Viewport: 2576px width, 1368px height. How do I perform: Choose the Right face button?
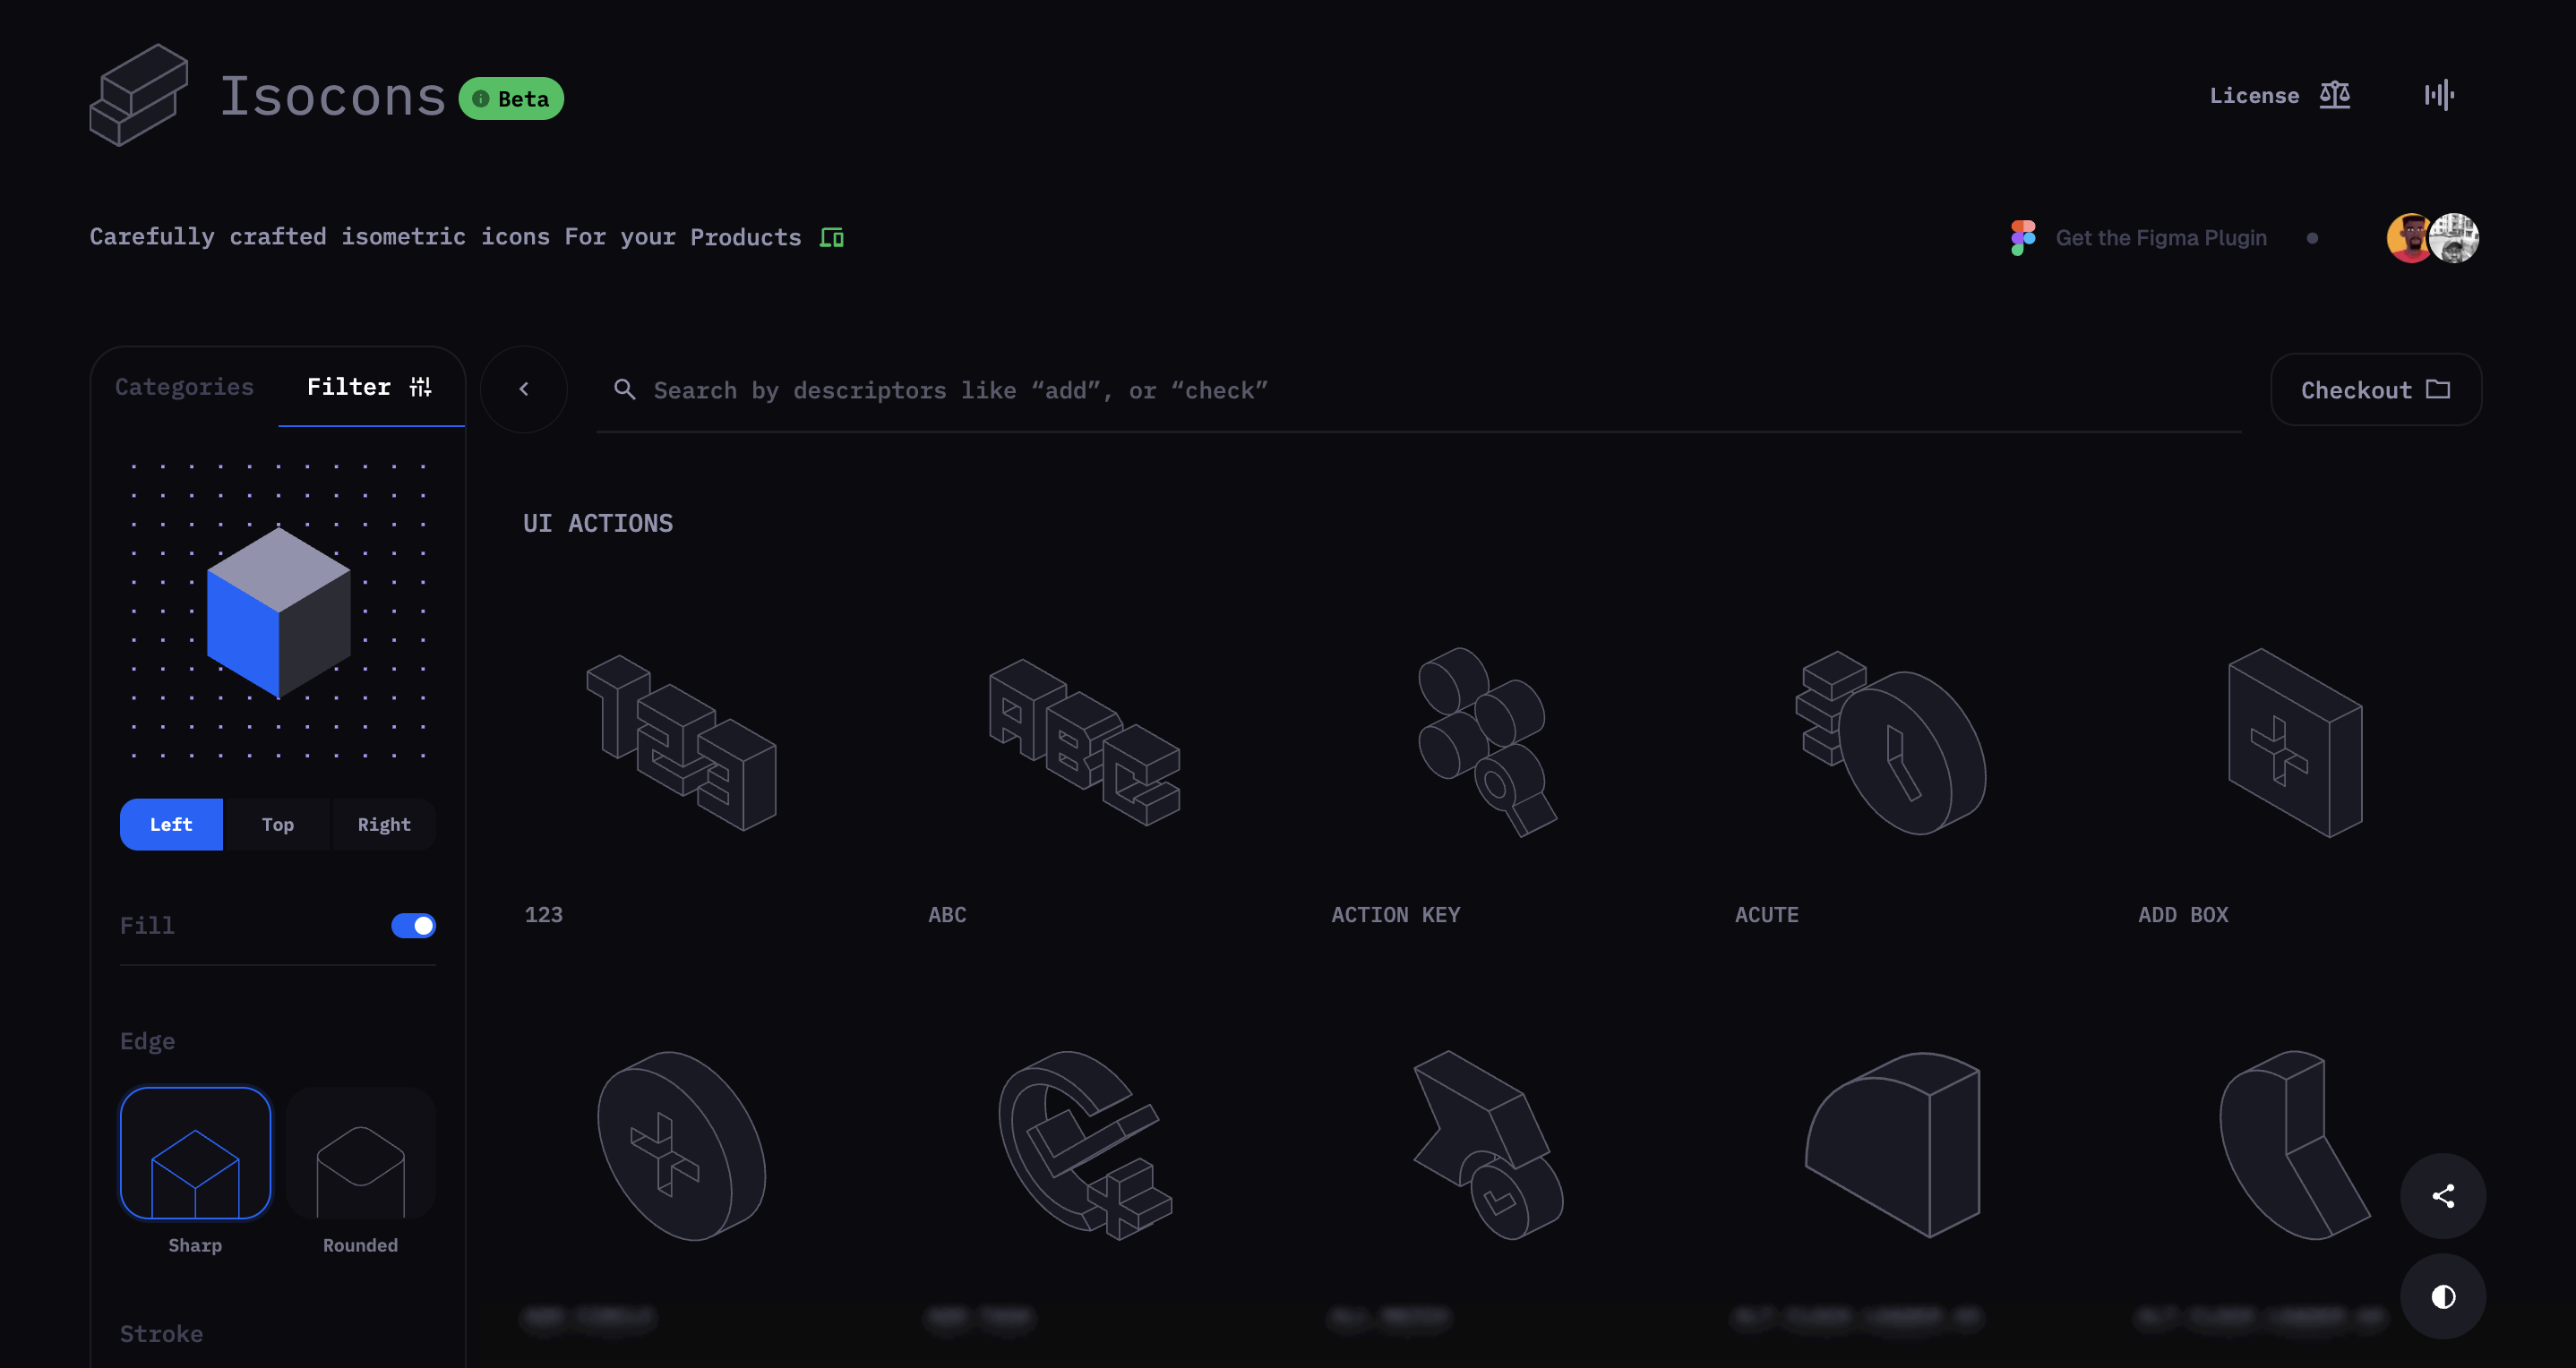pyautogui.click(x=384, y=825)
